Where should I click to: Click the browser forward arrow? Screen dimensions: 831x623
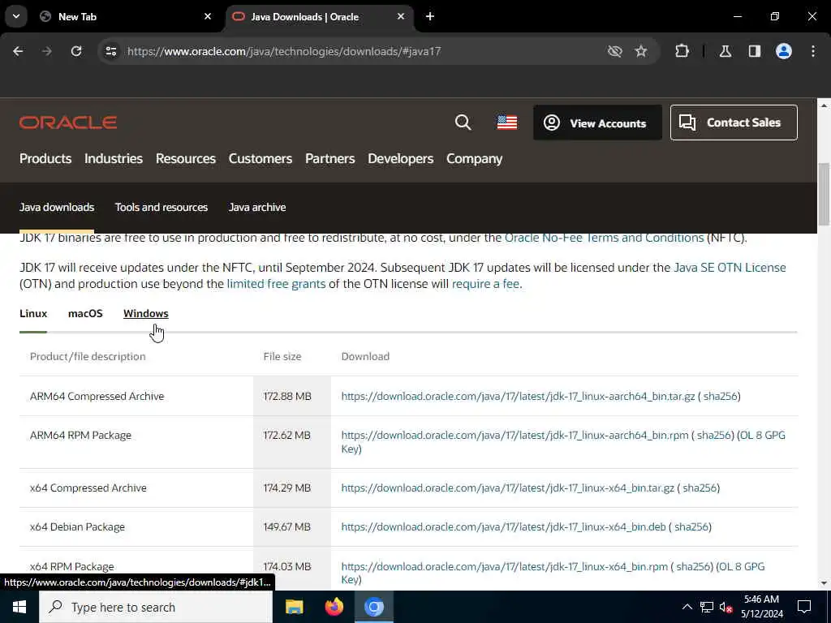tap(46, 51)
